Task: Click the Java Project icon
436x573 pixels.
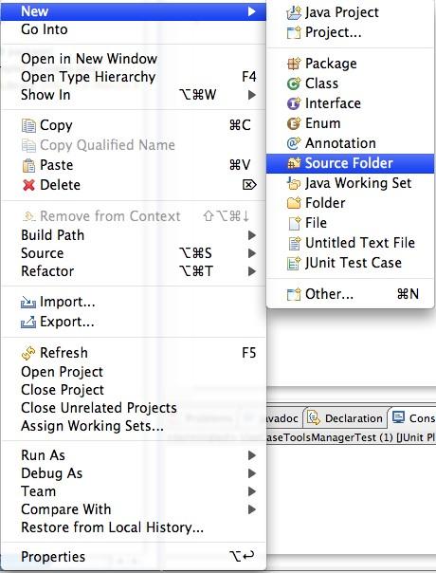Action: pos(294,12)
